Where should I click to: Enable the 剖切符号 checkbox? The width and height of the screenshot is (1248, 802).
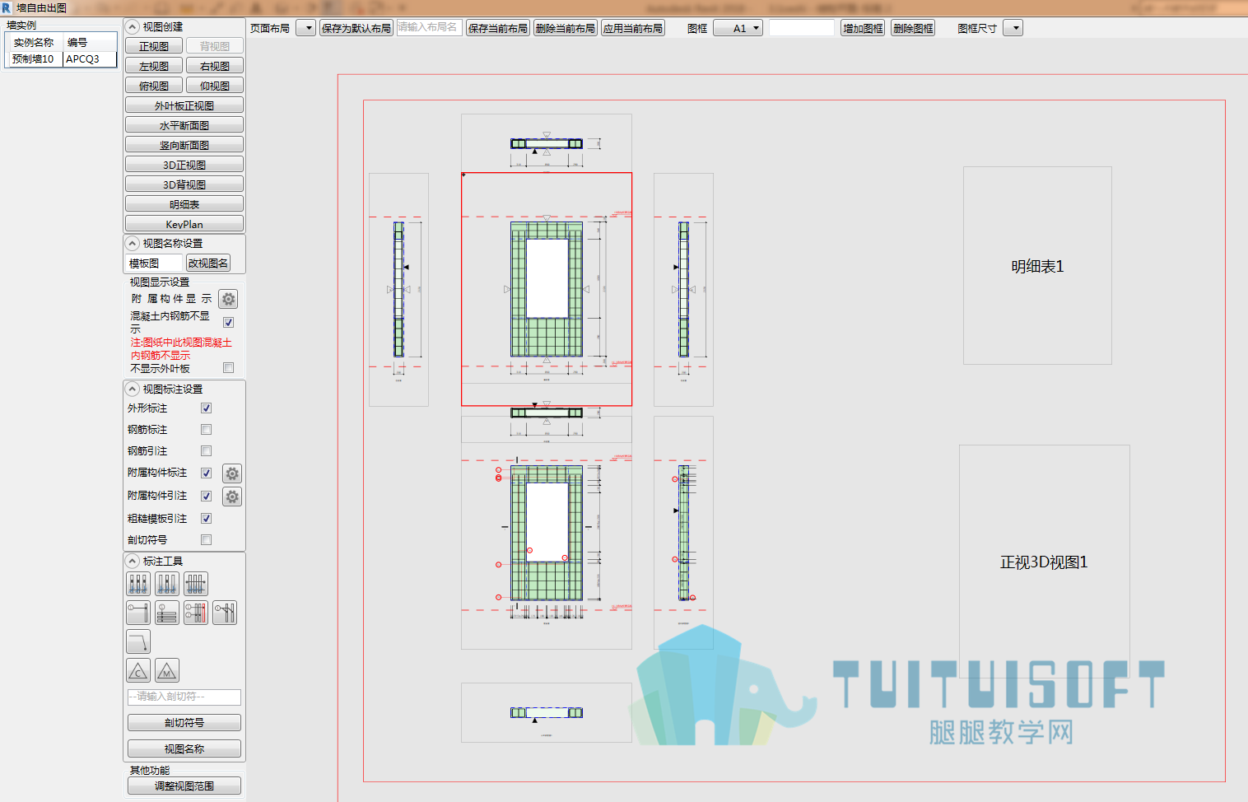207,540
